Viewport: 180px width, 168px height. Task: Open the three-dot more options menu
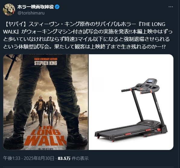[171, 7]
